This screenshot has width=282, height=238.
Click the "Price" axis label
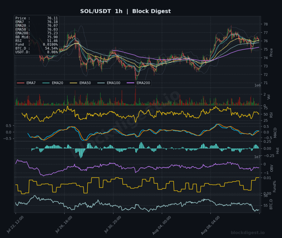click(x=271, y=53)
